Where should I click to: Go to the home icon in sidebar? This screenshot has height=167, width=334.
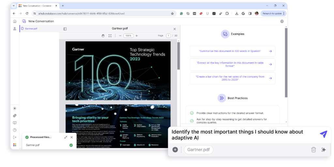pos(15,21)
